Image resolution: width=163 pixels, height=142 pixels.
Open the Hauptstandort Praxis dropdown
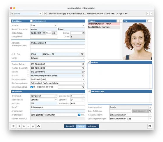tap(150, 107)
